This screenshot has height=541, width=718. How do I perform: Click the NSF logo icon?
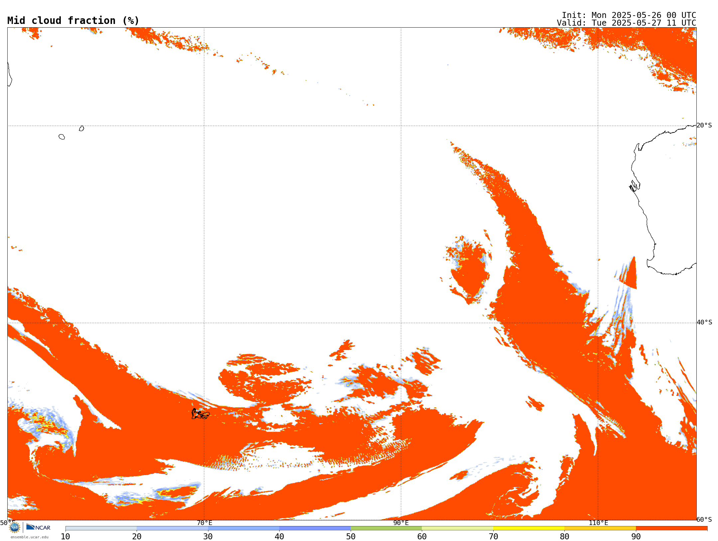pos(15,527)
